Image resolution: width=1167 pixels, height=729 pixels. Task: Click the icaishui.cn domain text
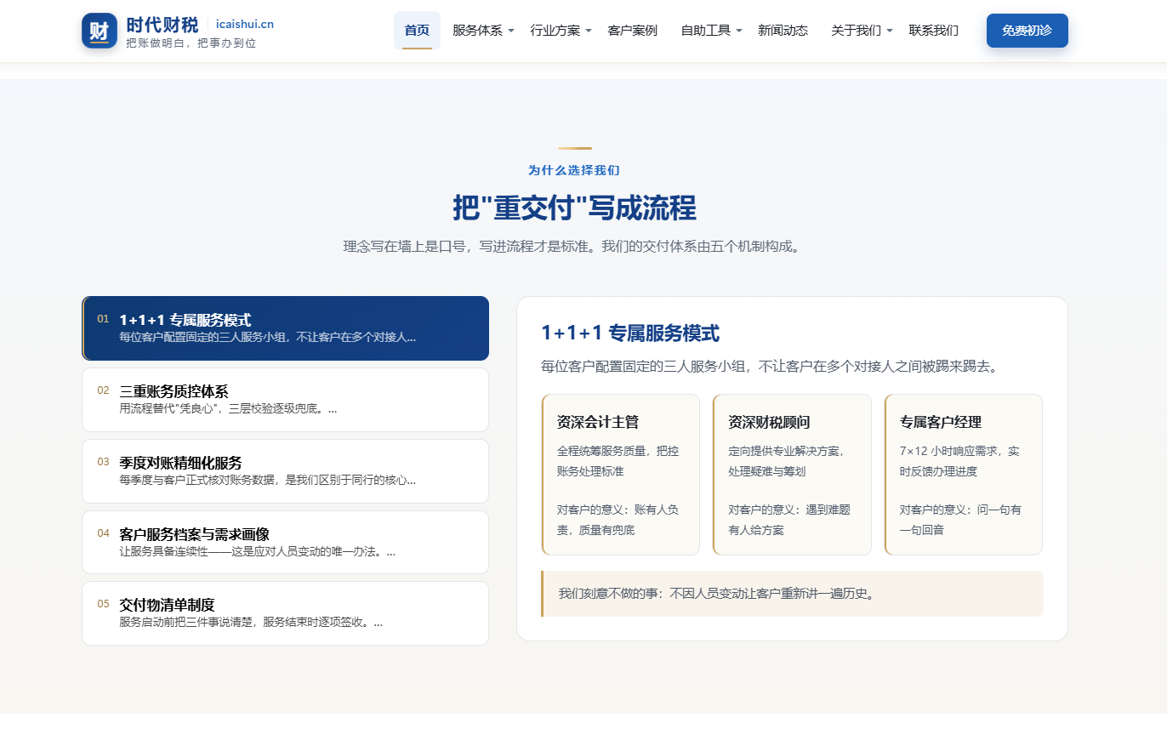(245, 25)
